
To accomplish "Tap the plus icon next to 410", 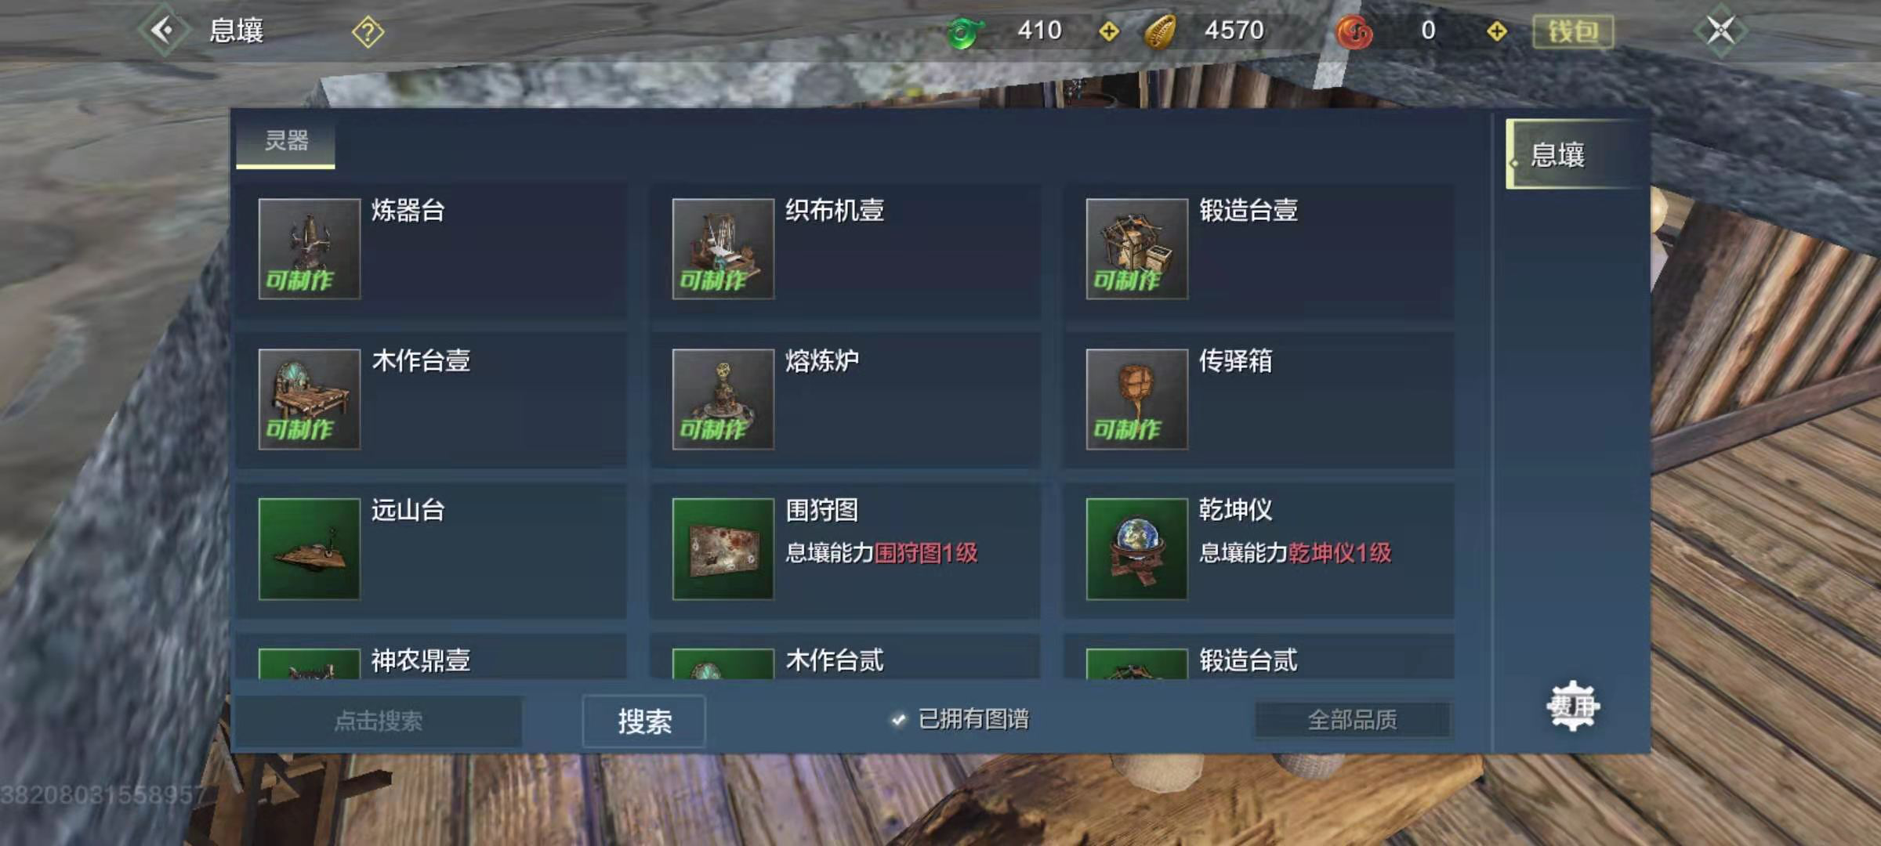I will pos(1109,31).
